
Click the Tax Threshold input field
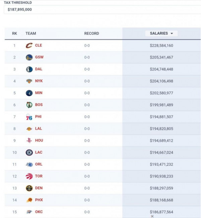(x=100, y=9)
